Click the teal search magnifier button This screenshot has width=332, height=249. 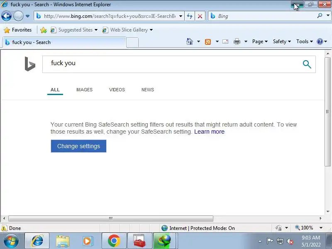[x=307, y=64]
